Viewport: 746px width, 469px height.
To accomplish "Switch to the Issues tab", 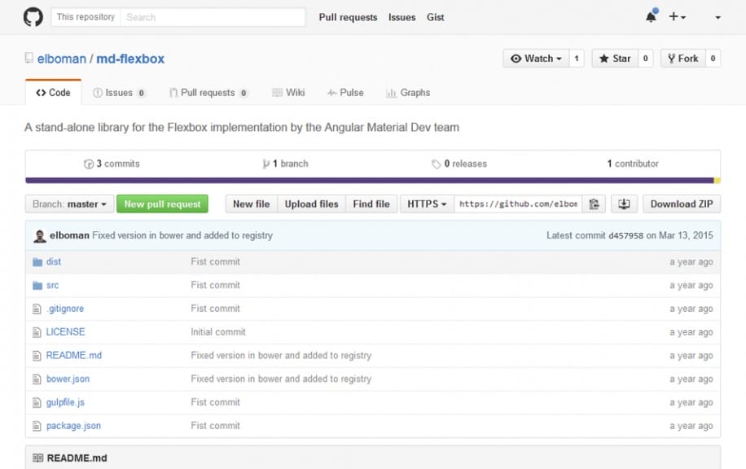I will 120,92.
